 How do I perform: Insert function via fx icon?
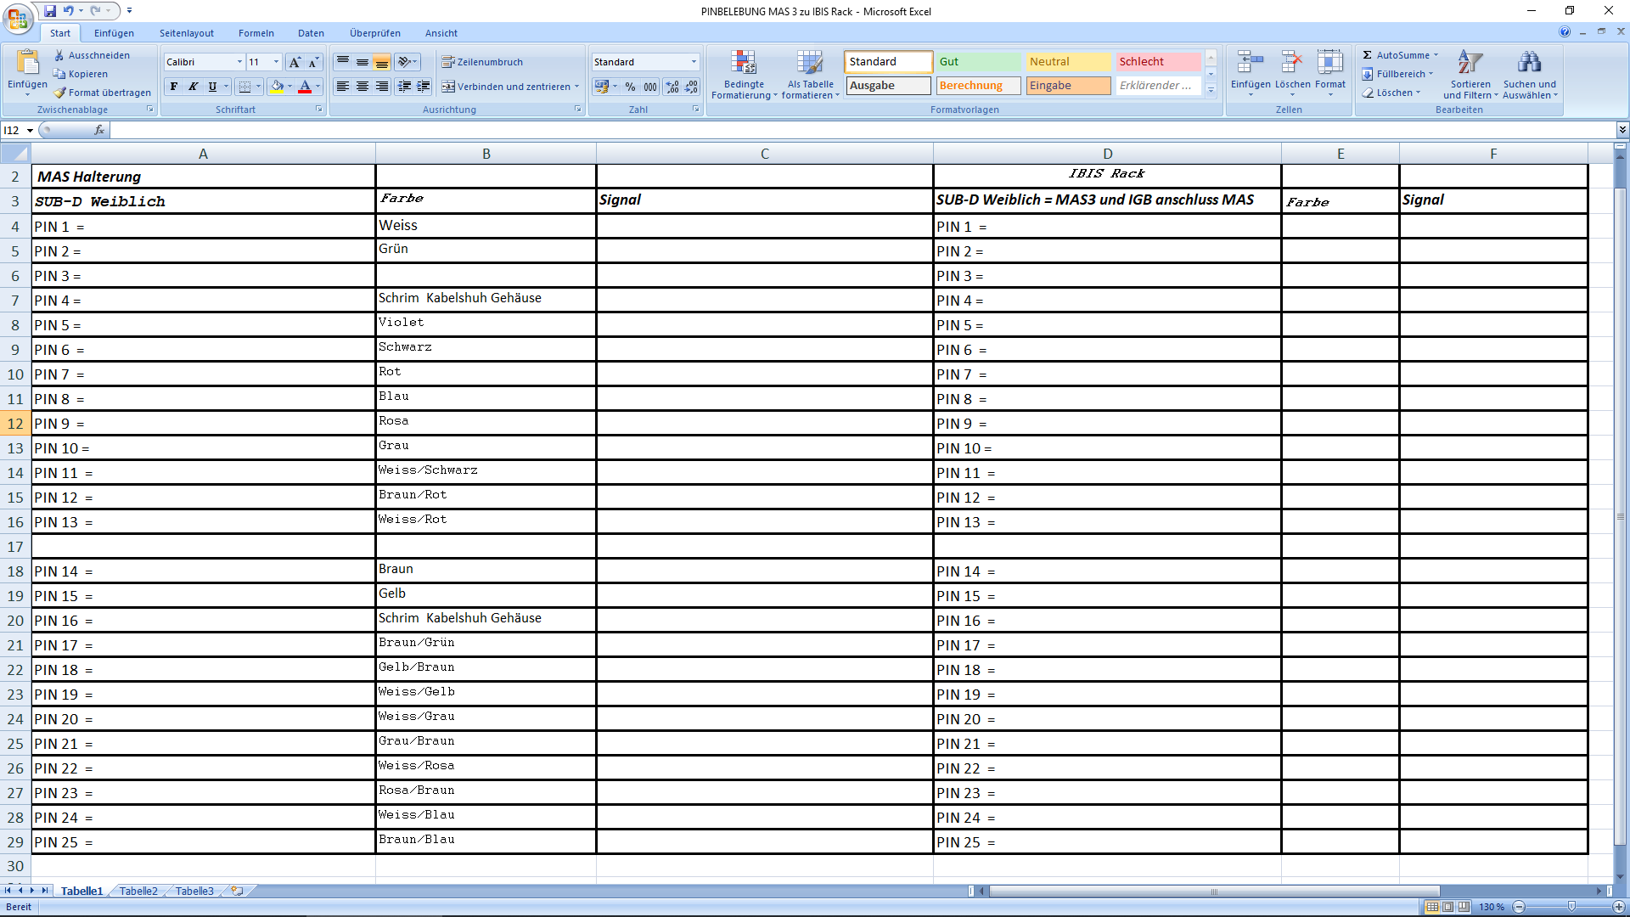click(x=99, y=130)
